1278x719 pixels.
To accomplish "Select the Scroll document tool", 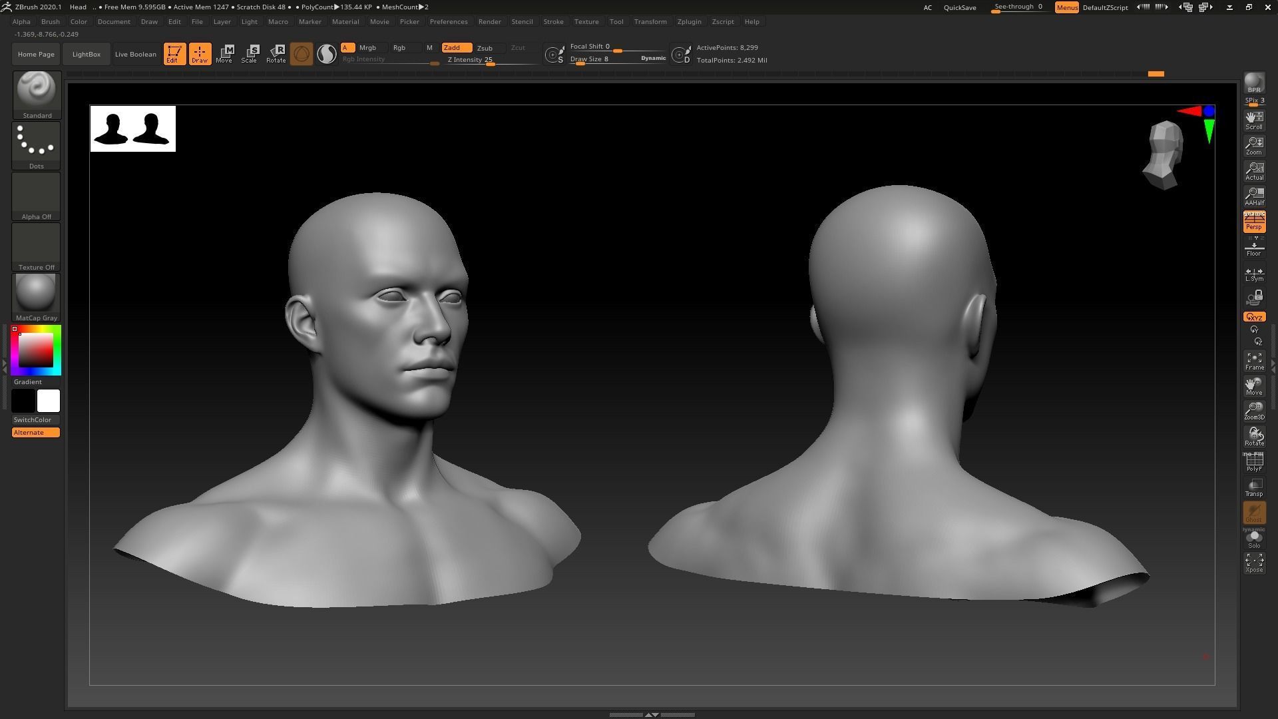I will coord(1254,120).
